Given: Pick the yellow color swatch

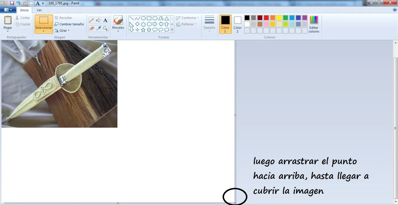Looking at the screenshot, I should pos(279,18).
